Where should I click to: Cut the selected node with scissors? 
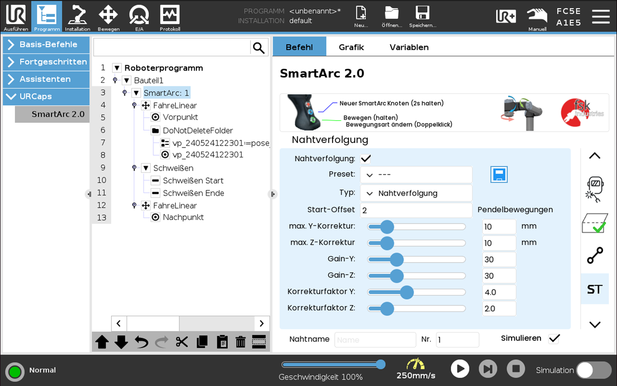coord(182,342)
